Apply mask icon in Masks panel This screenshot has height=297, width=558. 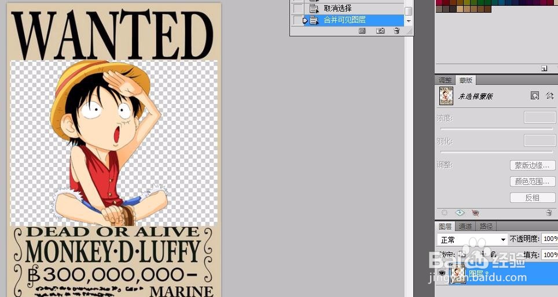[x=460, y=213]
